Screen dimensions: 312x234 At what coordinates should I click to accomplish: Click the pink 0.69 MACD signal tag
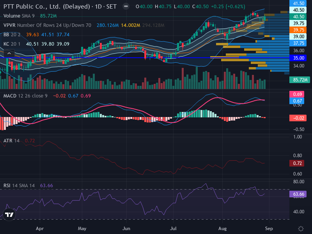pos(296,94)
